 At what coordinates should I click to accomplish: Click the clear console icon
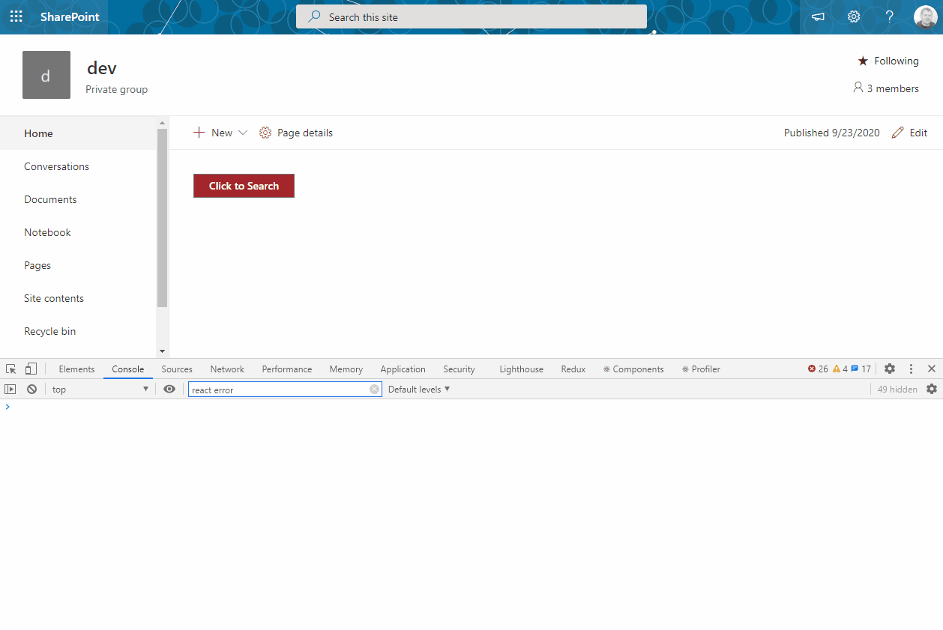point(31,389)
